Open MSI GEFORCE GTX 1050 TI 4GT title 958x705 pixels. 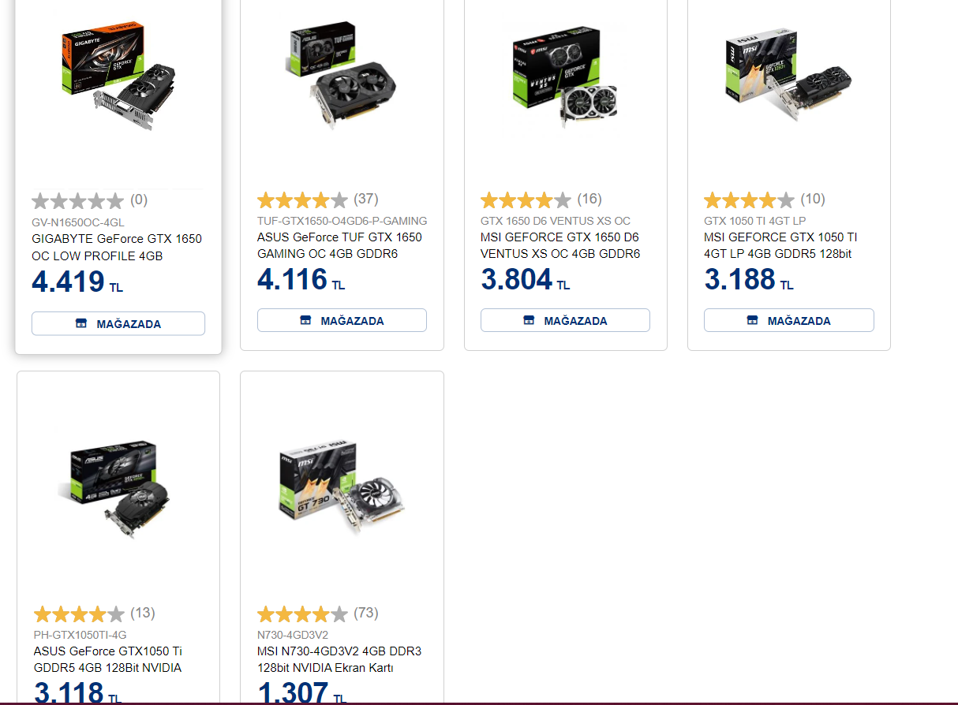pos(781,245)
